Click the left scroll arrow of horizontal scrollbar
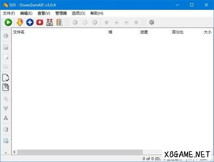Image resolution: width=214 pixels, height=162 pixels. click(14, 152)
